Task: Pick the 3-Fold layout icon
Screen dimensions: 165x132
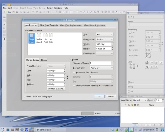Action: [46, 38]
